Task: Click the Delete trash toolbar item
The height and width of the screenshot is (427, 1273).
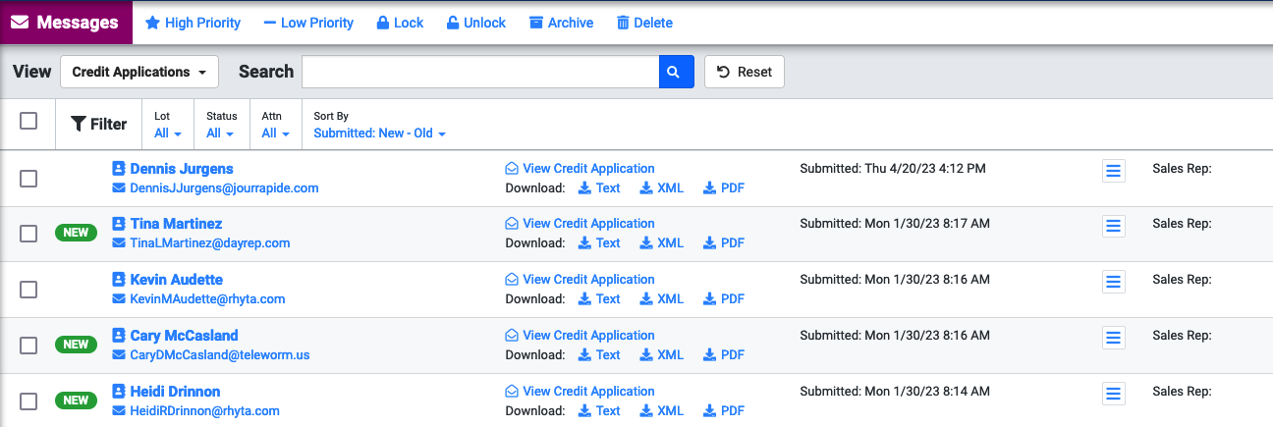Action: coord(644,23)
